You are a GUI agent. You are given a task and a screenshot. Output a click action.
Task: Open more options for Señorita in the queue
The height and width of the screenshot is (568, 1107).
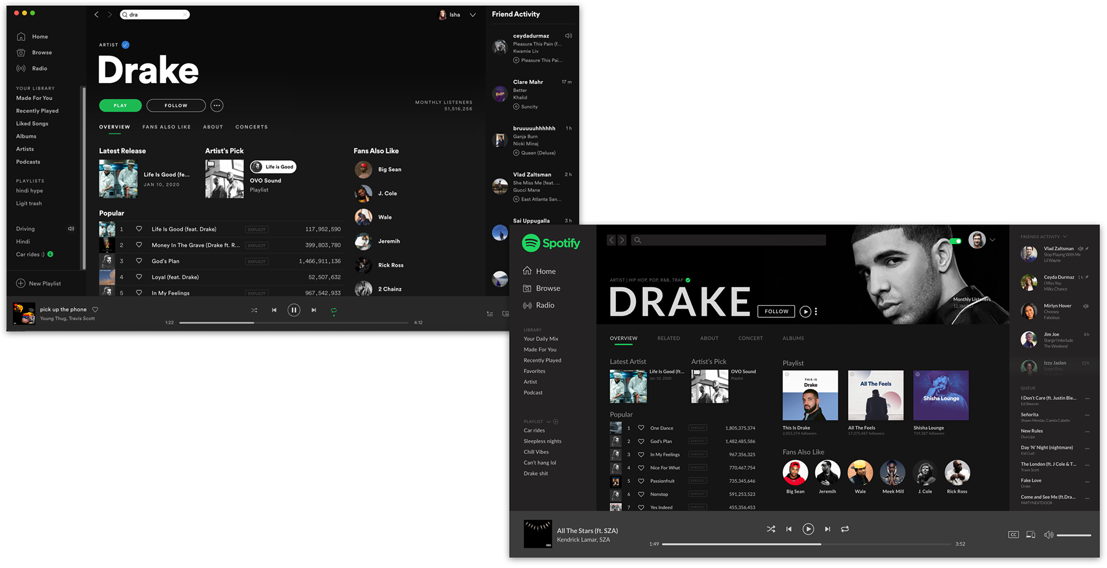coord(1087,415)
